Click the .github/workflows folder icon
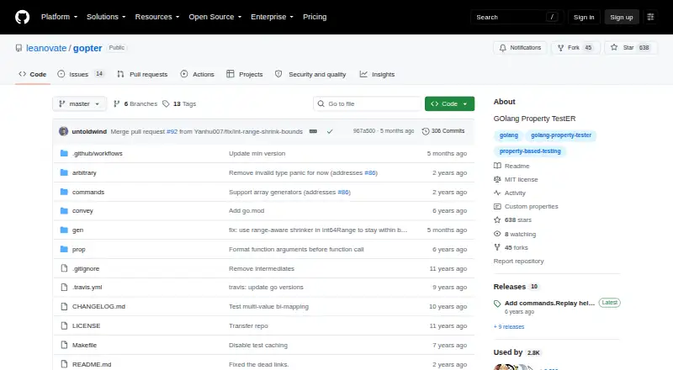673x370 pixels. point(64,153)
